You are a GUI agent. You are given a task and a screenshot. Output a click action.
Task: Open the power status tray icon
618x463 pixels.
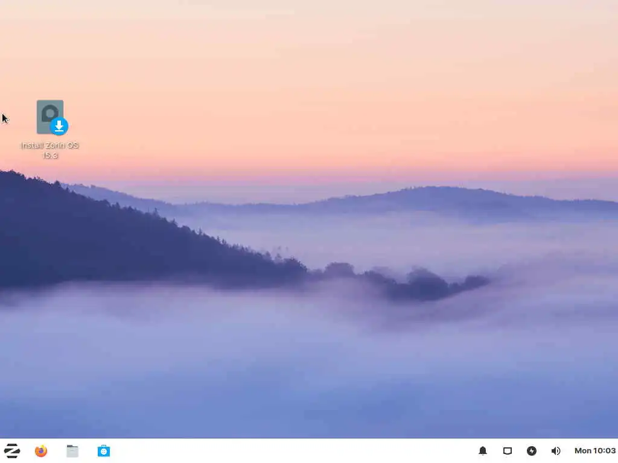[532, 451]
